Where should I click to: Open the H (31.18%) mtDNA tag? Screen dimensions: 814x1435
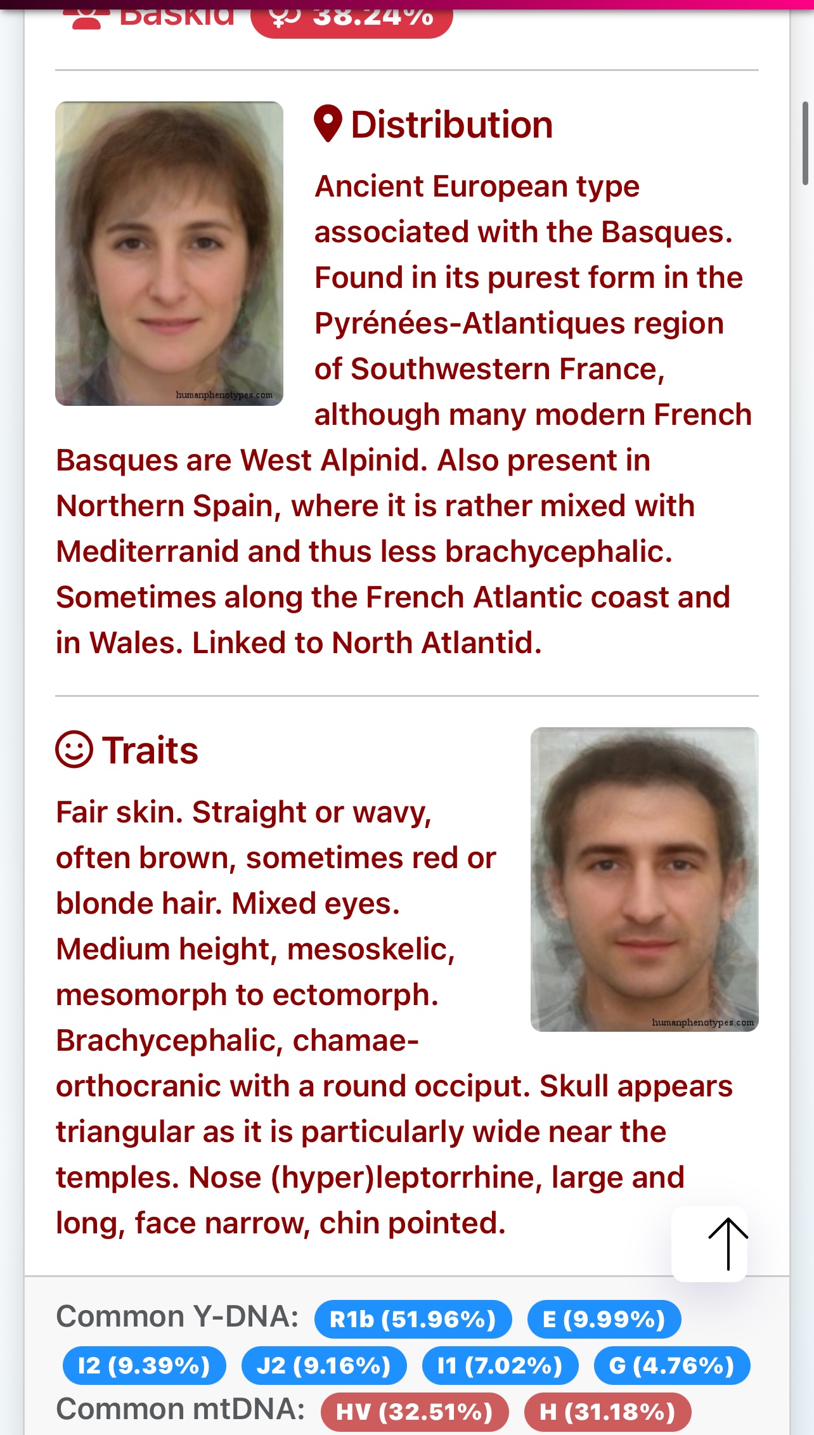[x=607, y=1412]
